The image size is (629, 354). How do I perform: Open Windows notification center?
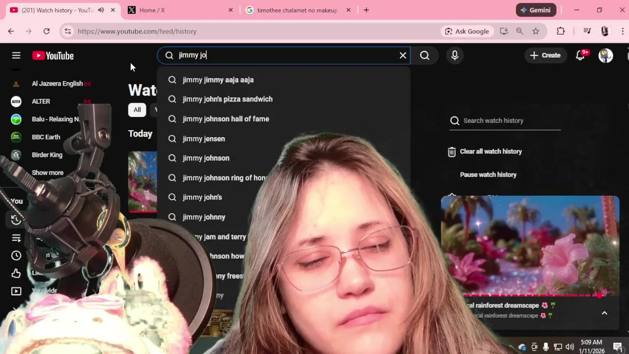click(618, 347)
